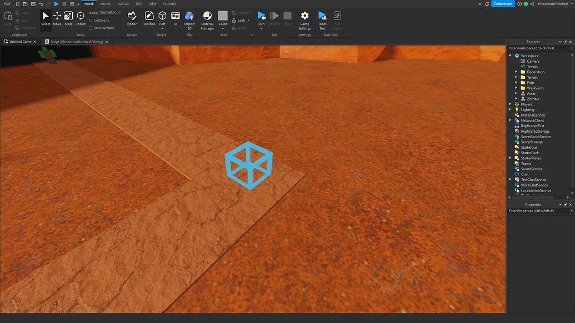Viewport: 575px width, 323px height.
Task: Open the Part type dropdown arrow
Action: click(162, 28)
